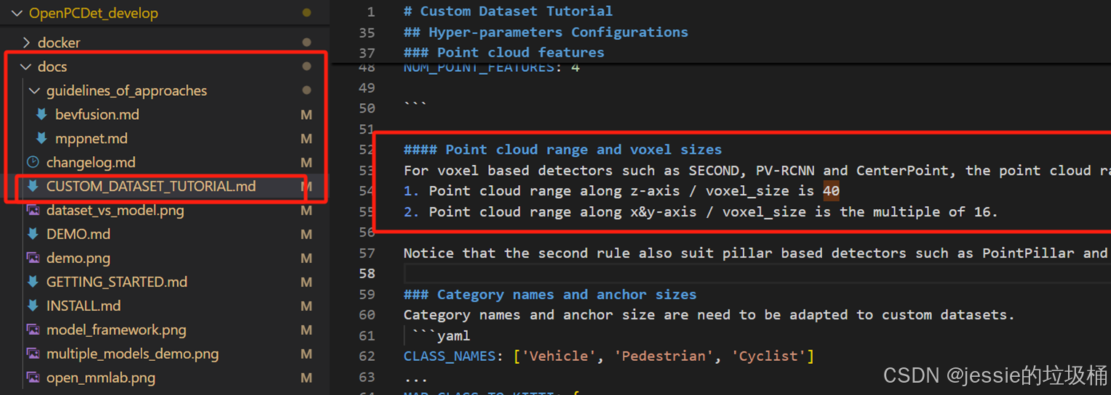Open demo.png file
Screen dimensions: 1111x395
79,258
